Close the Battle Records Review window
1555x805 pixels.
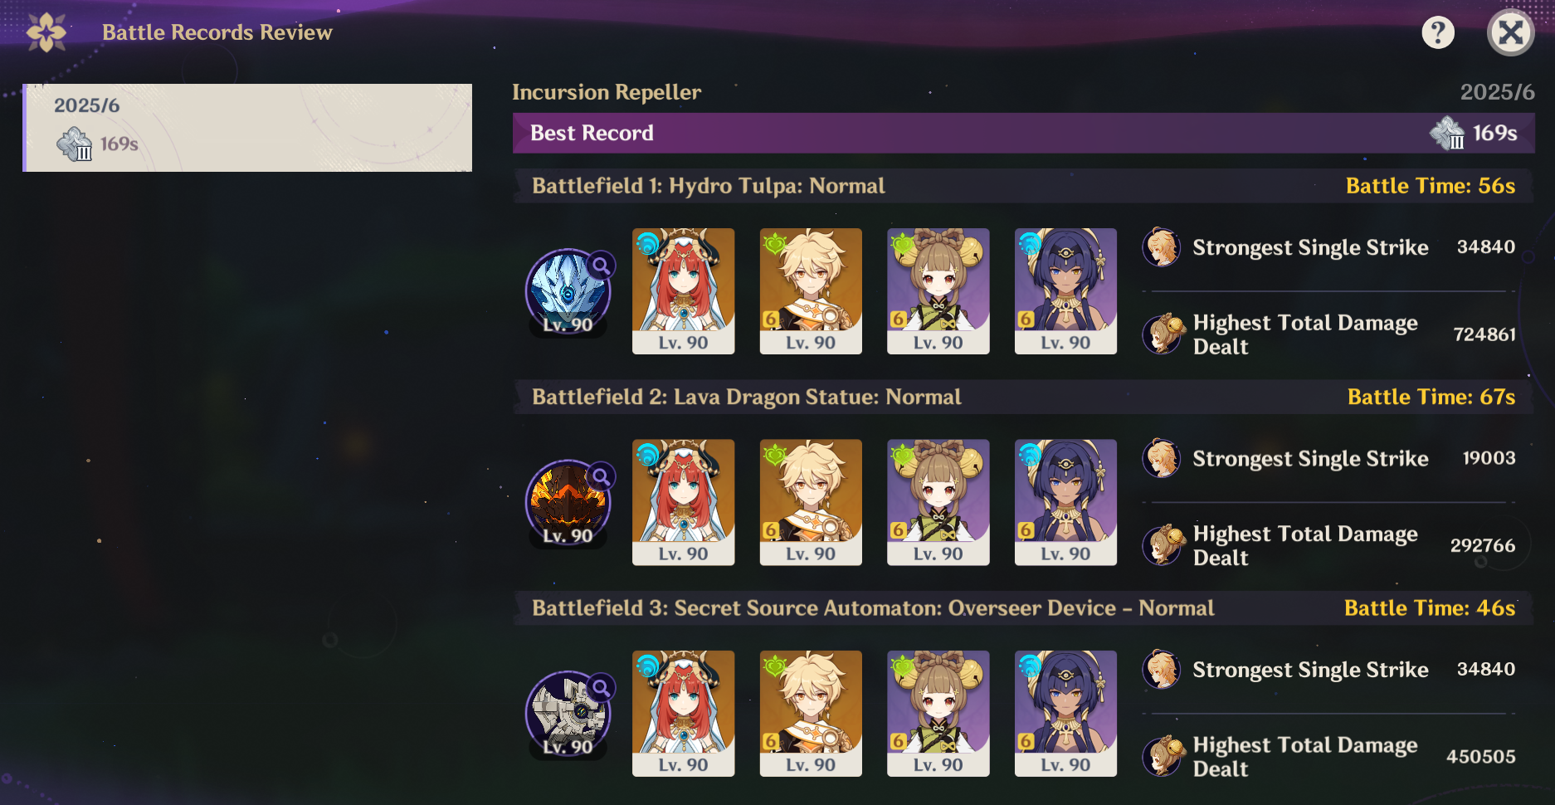(x=1510, y=33)
